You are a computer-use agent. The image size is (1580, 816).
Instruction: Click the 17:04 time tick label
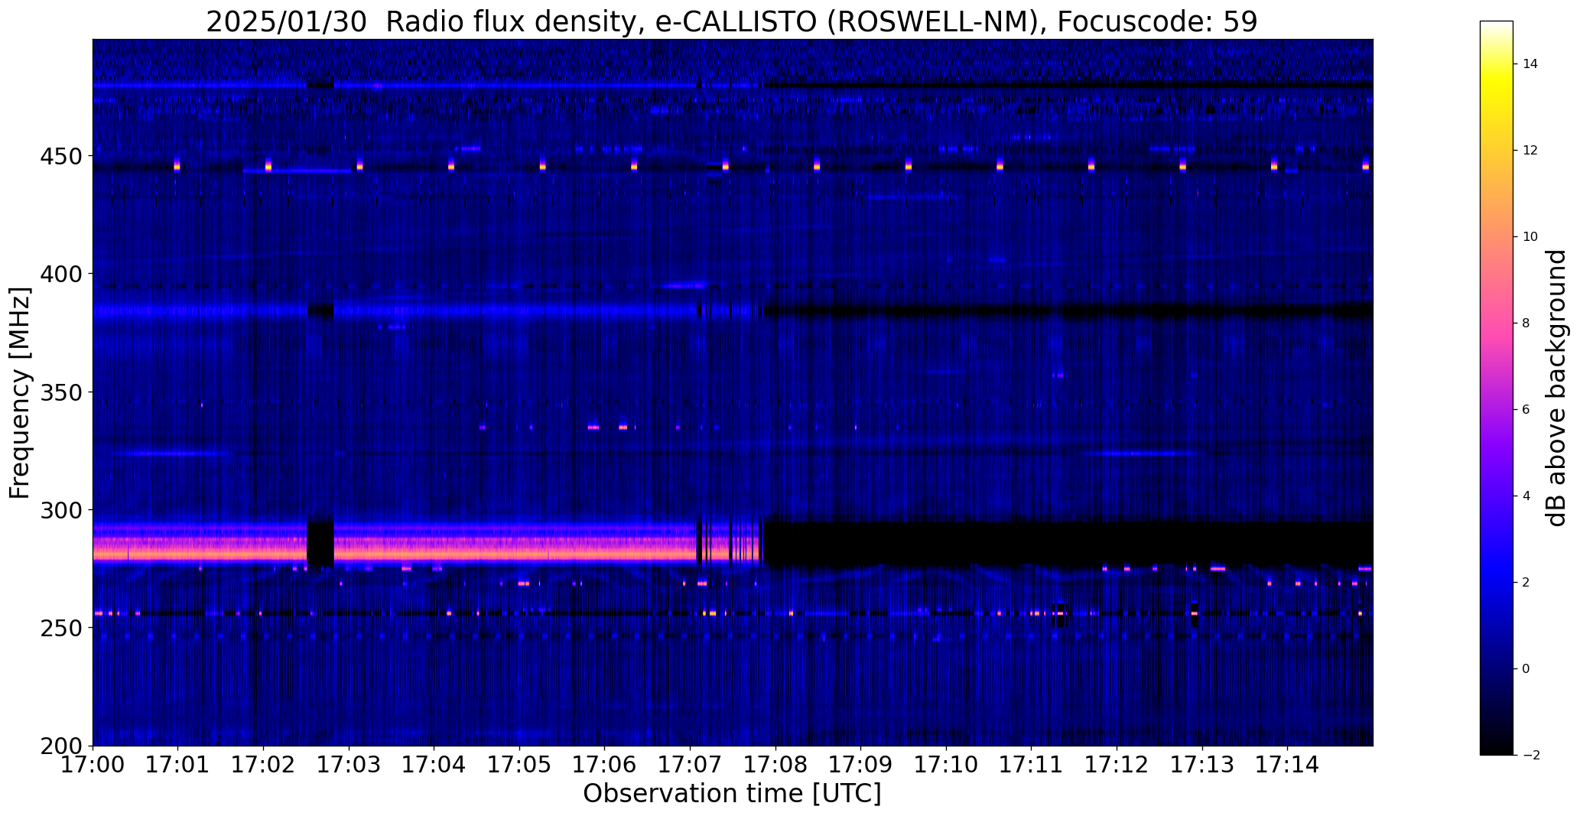point(434,764)
